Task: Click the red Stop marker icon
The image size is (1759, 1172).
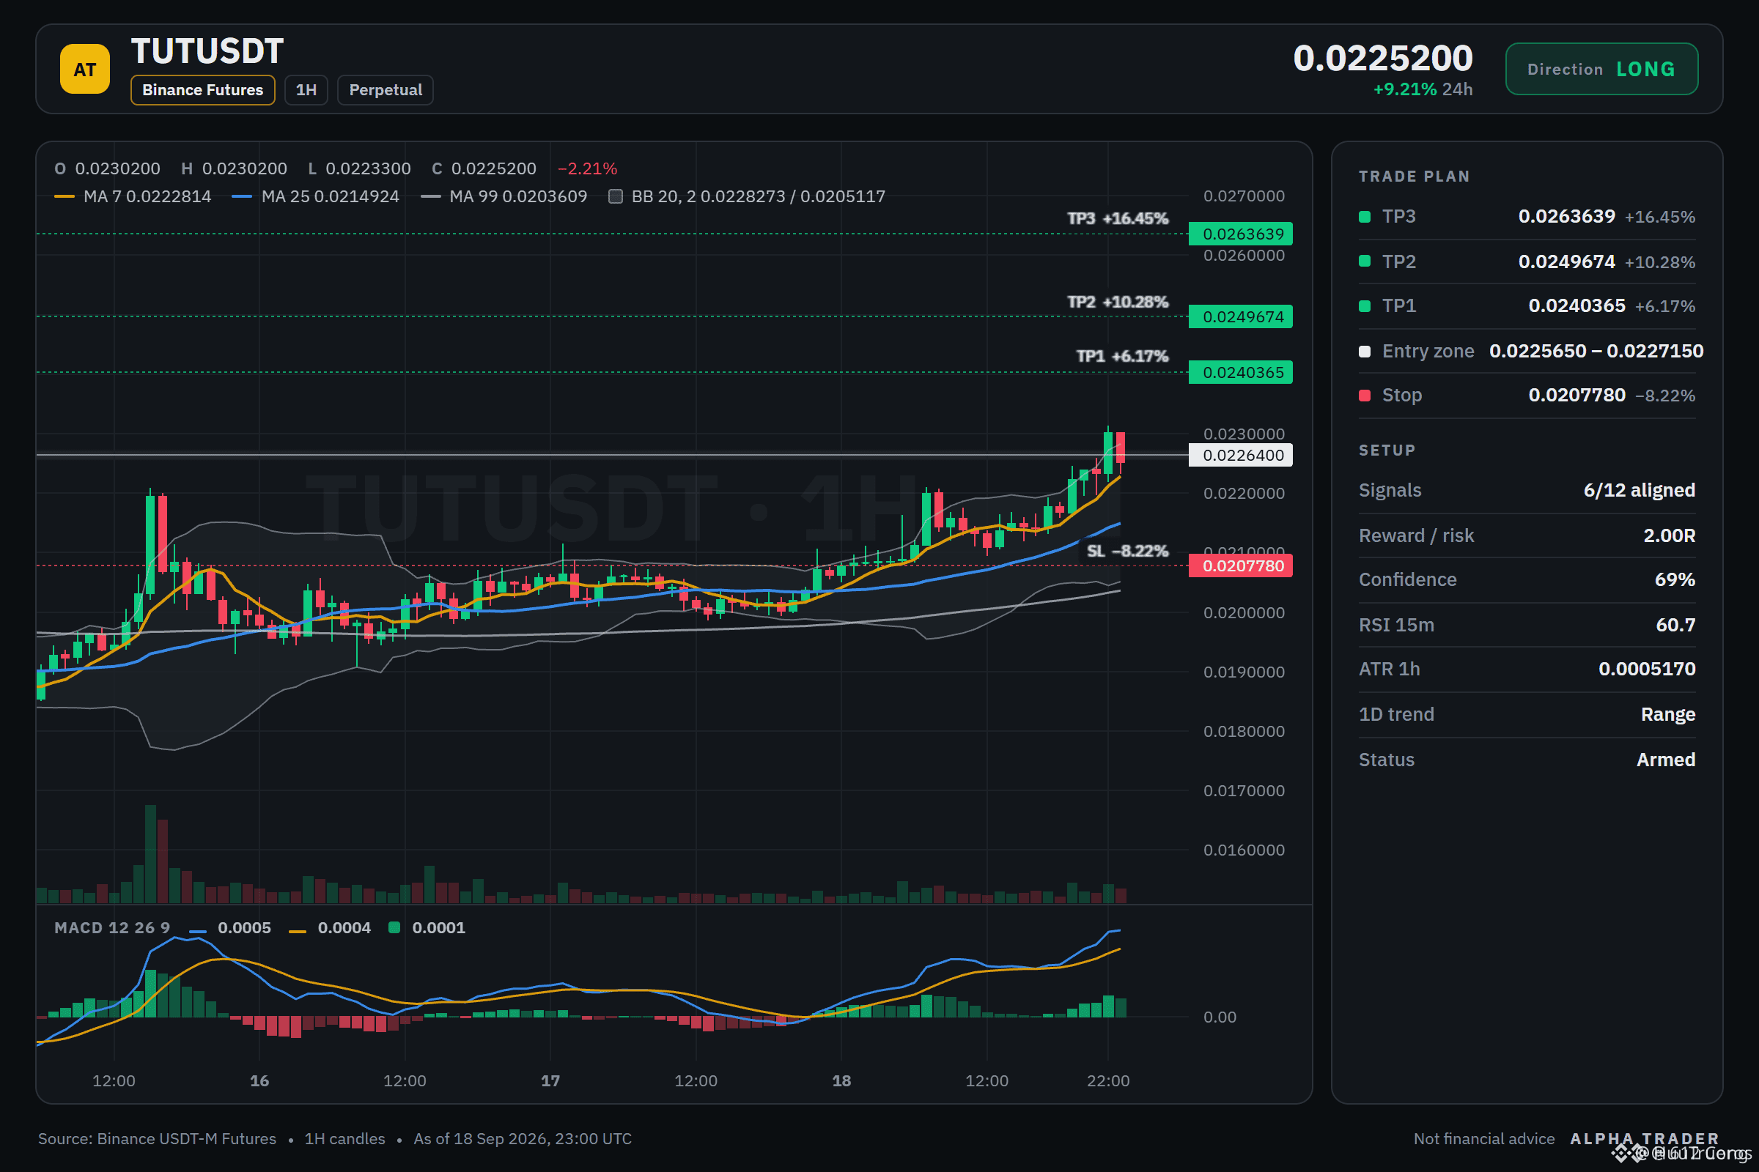Action: click(x=1364, y=396)
